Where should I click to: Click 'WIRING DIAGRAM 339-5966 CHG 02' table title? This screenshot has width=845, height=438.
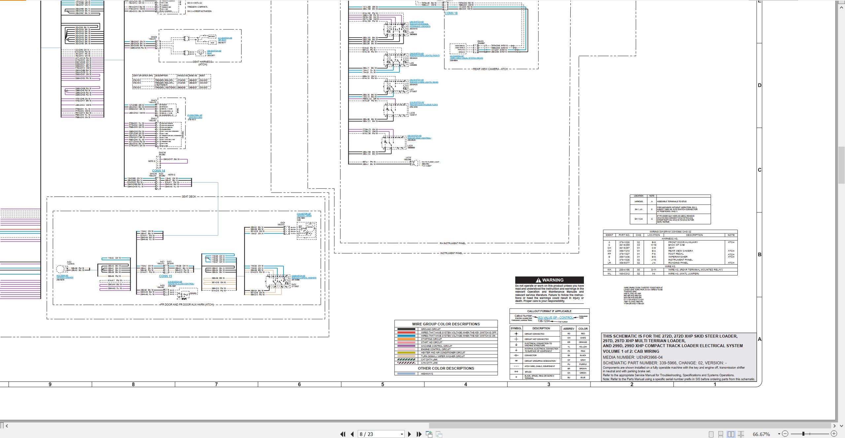click(670, 232)
